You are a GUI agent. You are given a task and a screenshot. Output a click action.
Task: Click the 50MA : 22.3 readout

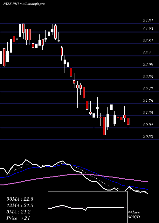pos(20,199)
